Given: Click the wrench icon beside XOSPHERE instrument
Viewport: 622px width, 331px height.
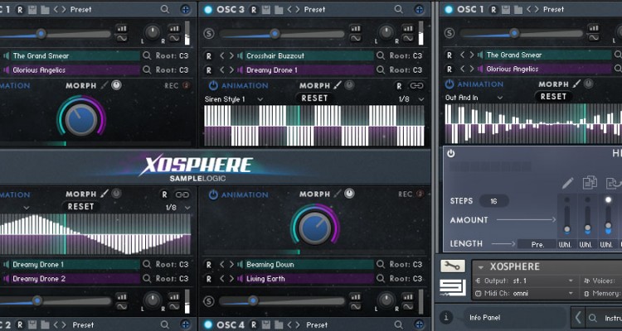Looking at the screenshot, I should [x=452, y=266].
